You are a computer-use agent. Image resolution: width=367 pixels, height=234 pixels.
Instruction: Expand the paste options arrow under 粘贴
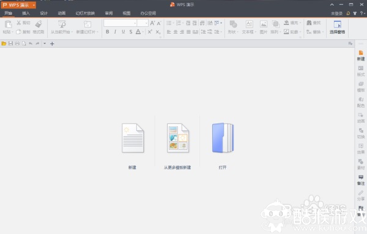pos(12,32)
